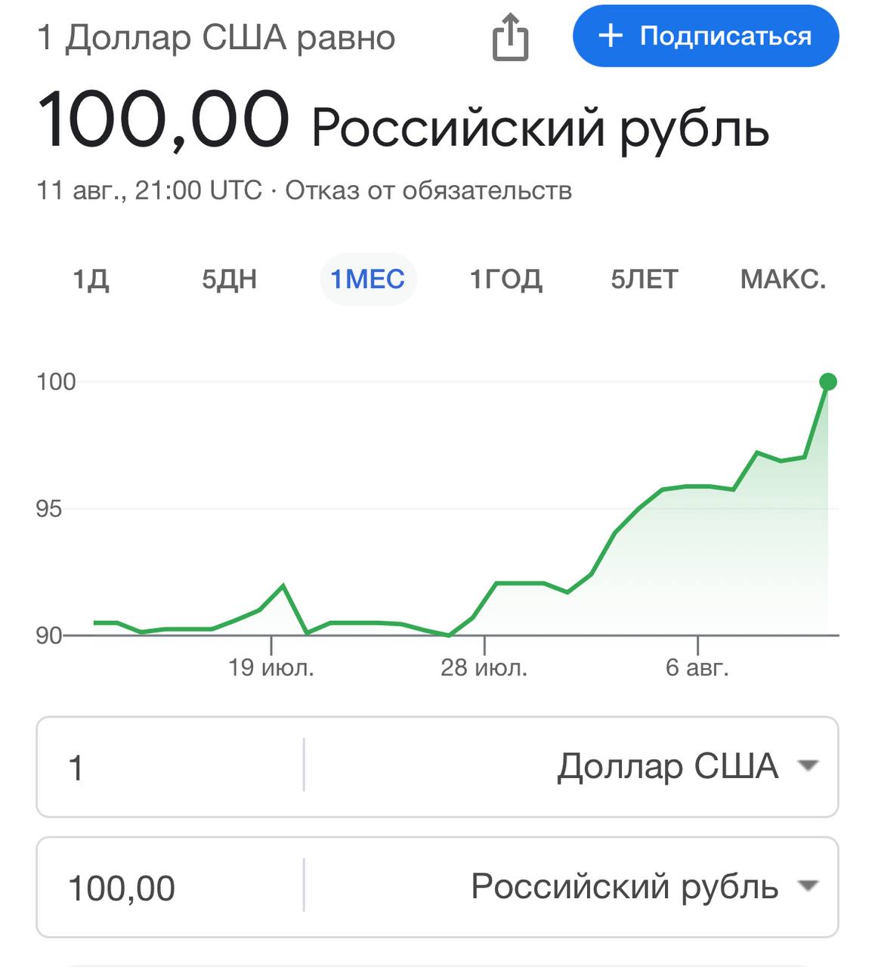Click the green endpoint dot on chart
This screenshot has height=967, width=875.
[828, 382]
